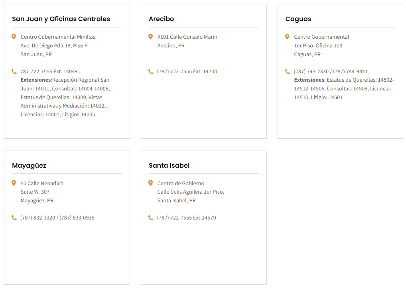Screen dimensions: 406x290
Task: Click the Mayagüez phone icon
Action: (x=14, y=218)
